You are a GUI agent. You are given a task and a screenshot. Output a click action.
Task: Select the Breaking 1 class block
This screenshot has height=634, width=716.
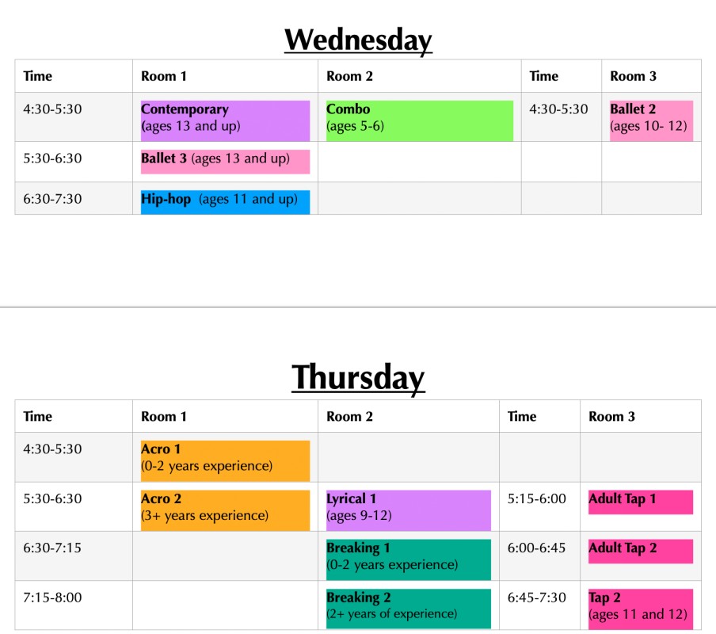coord(408,560)
